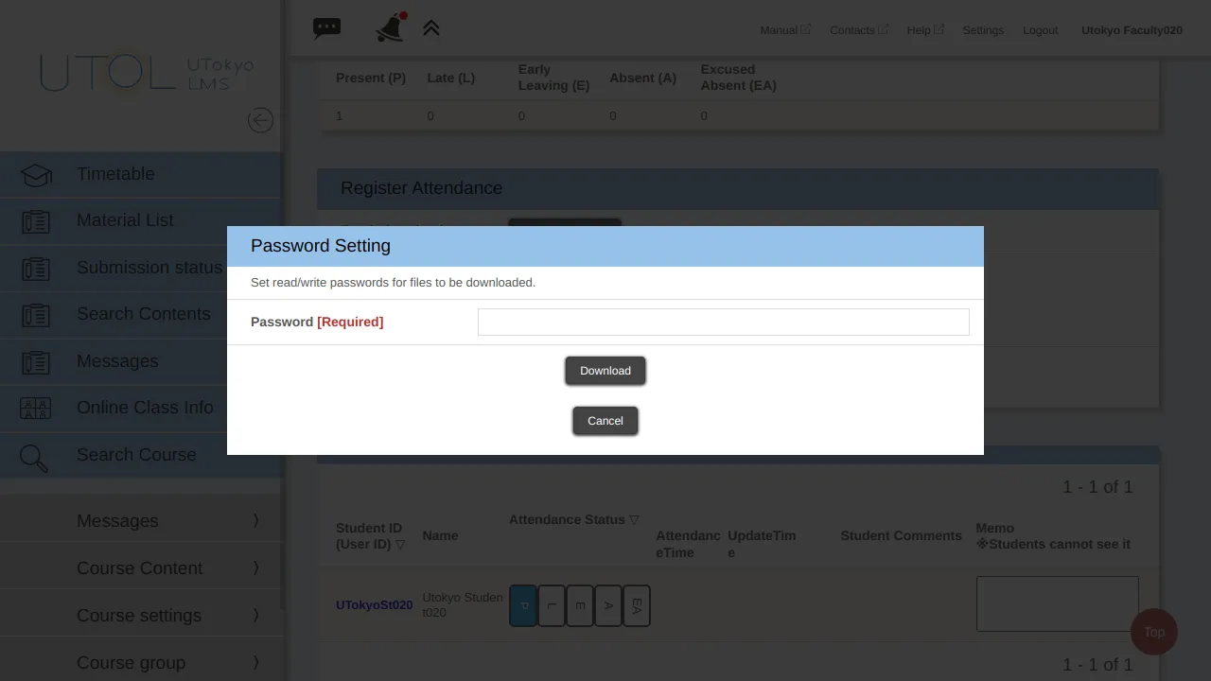Click the Material List icon
1211x681 pixels.
coord(36,221)
